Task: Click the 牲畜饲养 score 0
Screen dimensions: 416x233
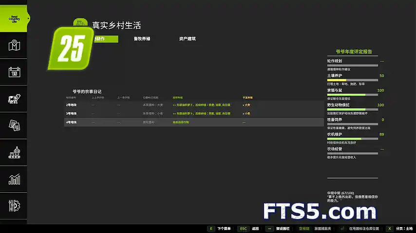Action: pyautogui.click(x=382, y=119)
